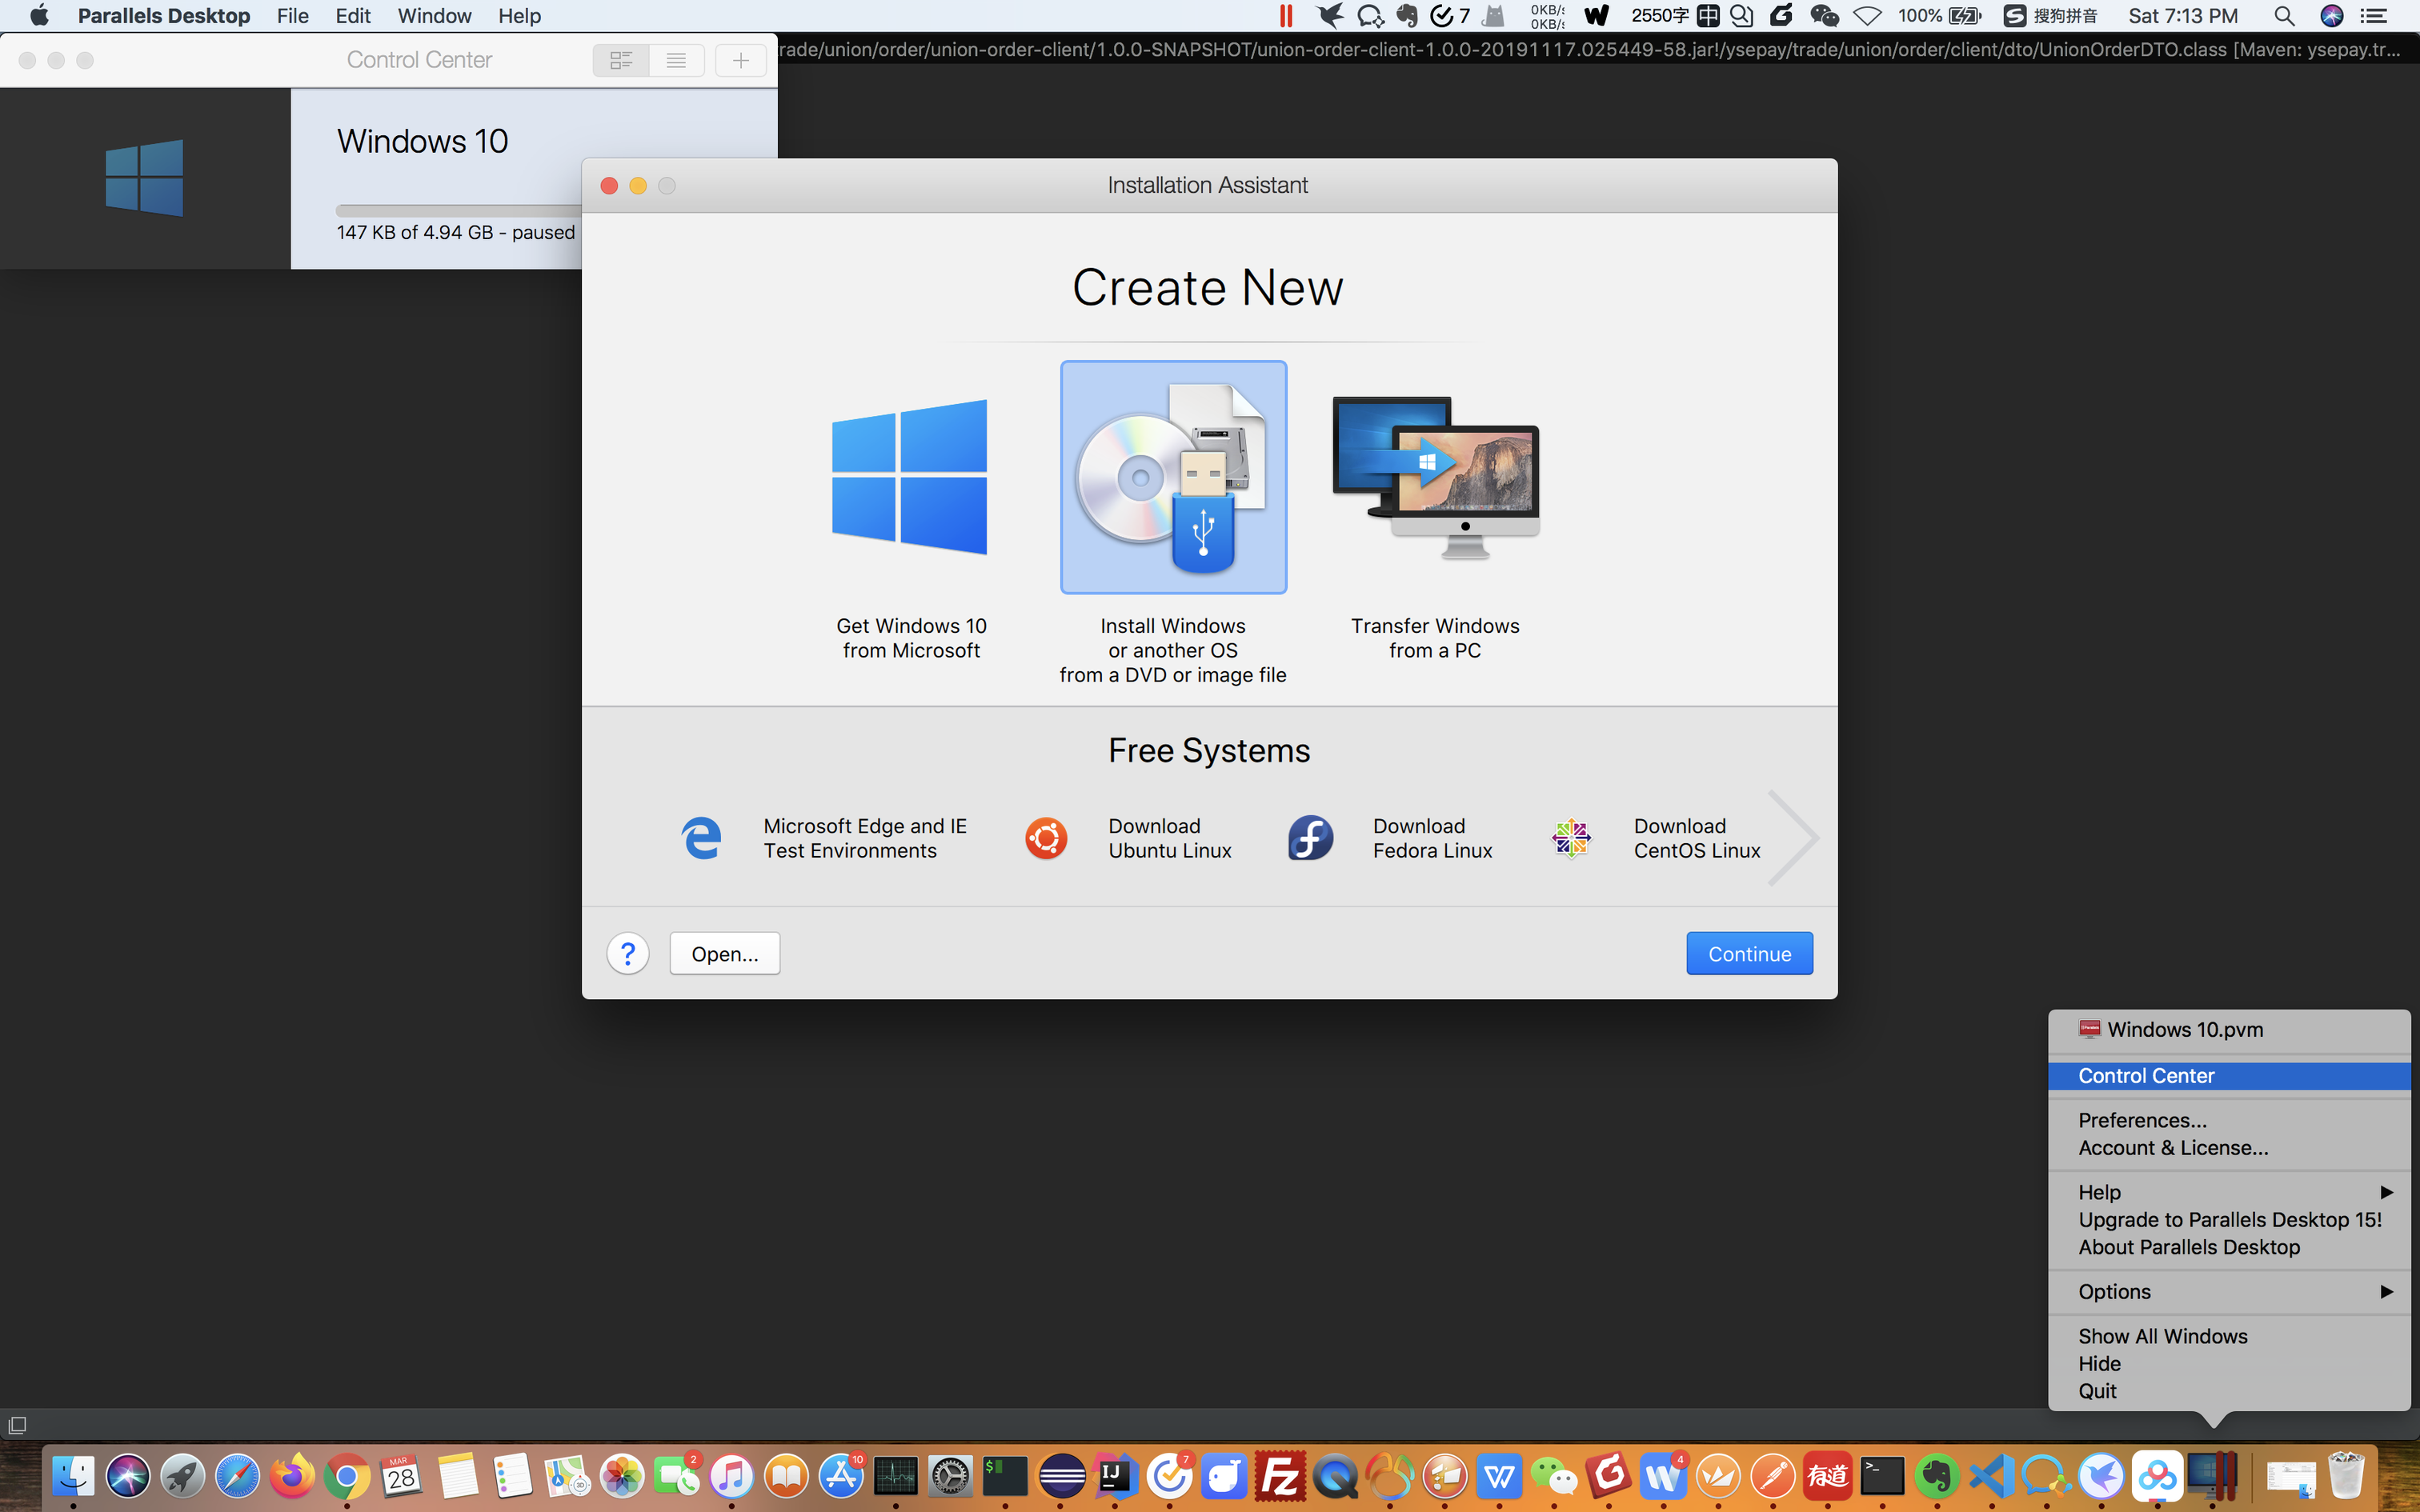This screenshot has width=2420, height=1512.
Task: Choose Control Center in dock menu
Action: [2146, 1076]
